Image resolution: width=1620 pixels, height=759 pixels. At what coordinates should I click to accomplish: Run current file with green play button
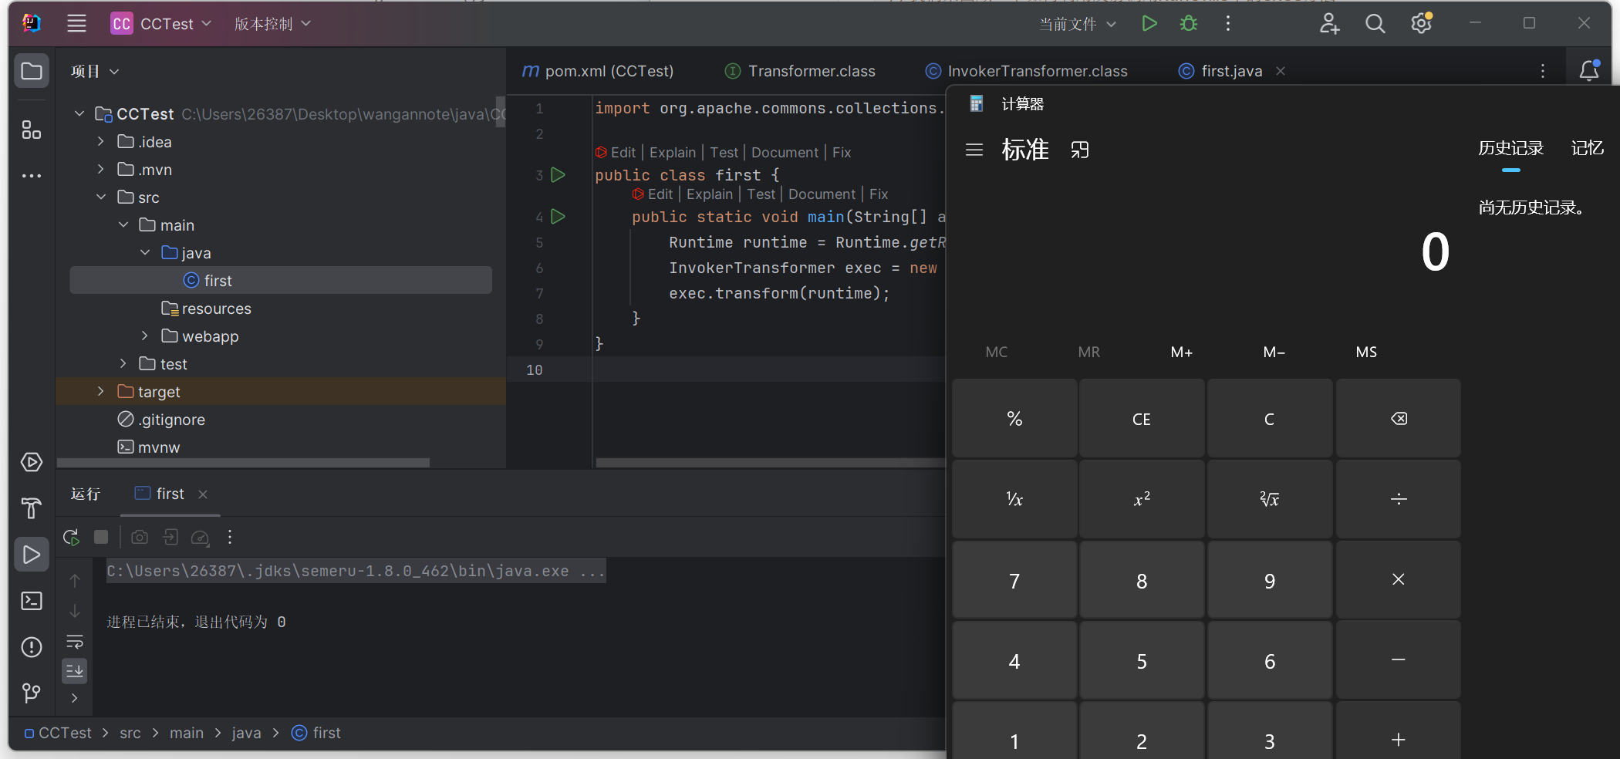click(1149, 24)
